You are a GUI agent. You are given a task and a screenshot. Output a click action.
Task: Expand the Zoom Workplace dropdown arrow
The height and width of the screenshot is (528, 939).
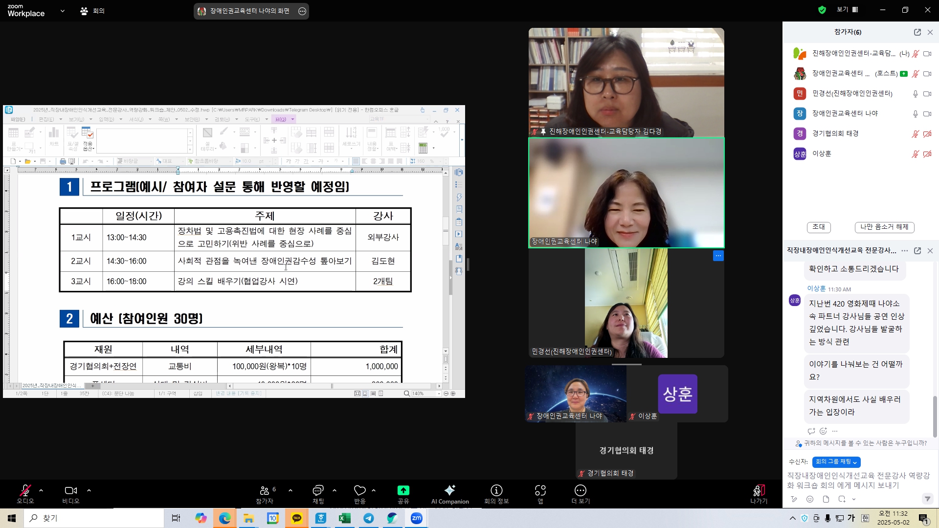(x=63, y=11)
